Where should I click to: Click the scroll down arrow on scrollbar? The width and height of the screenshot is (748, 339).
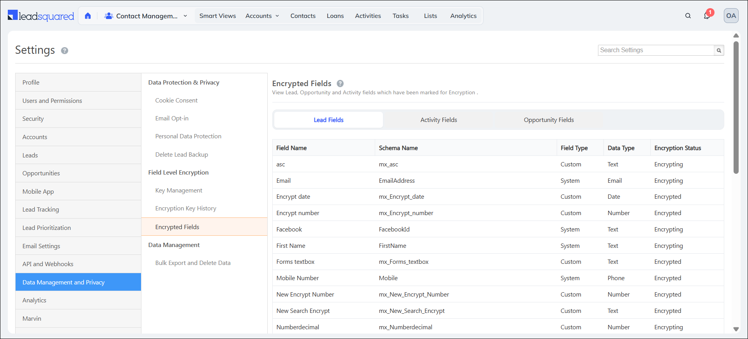pyautogui.click(x=736, y=329)
